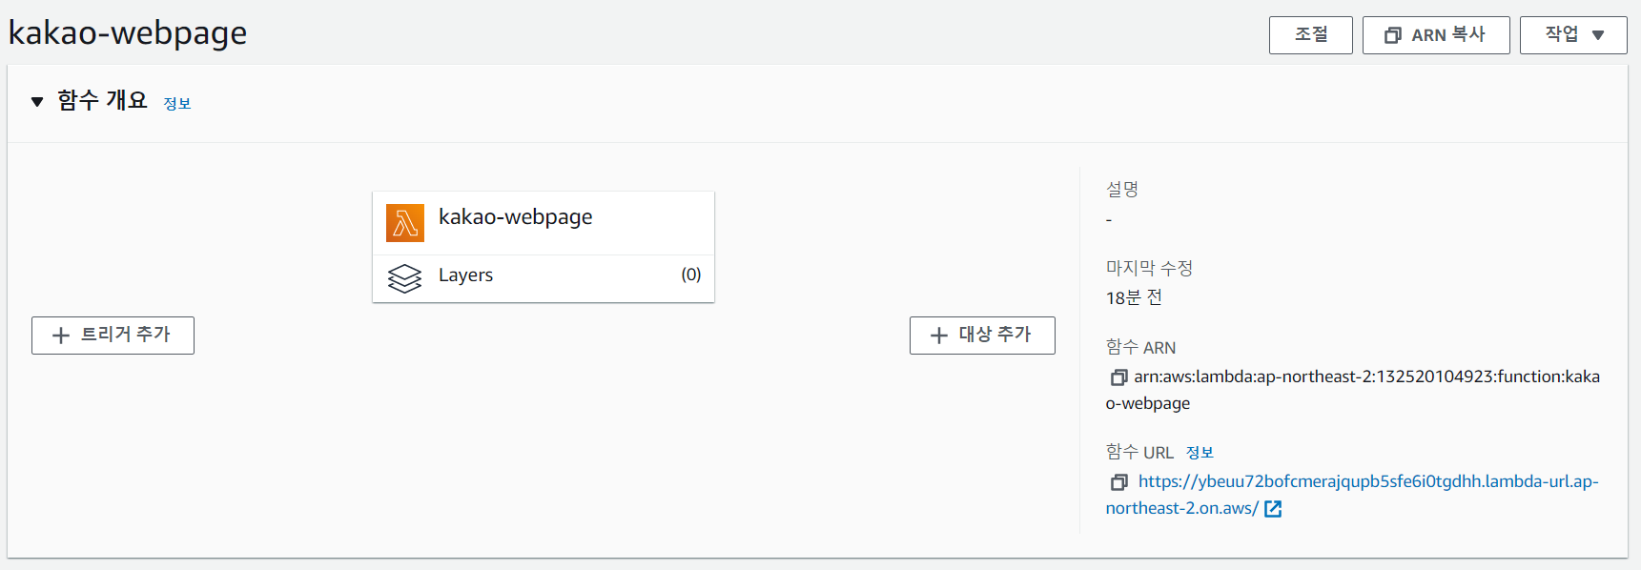Screen dimensions: 1641x570
Task: Click the copy icon inside the ARN 복사 button
Action: [x=1393, y=35]
